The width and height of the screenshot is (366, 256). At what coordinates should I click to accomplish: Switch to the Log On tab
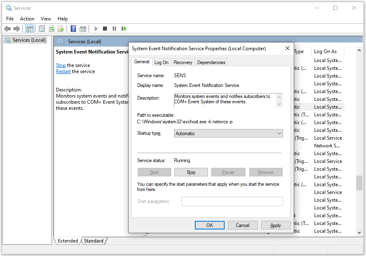161,62
